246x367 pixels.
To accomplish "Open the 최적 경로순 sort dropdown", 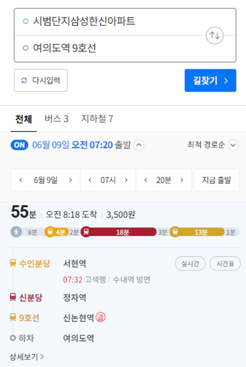I will pos(213,145).
